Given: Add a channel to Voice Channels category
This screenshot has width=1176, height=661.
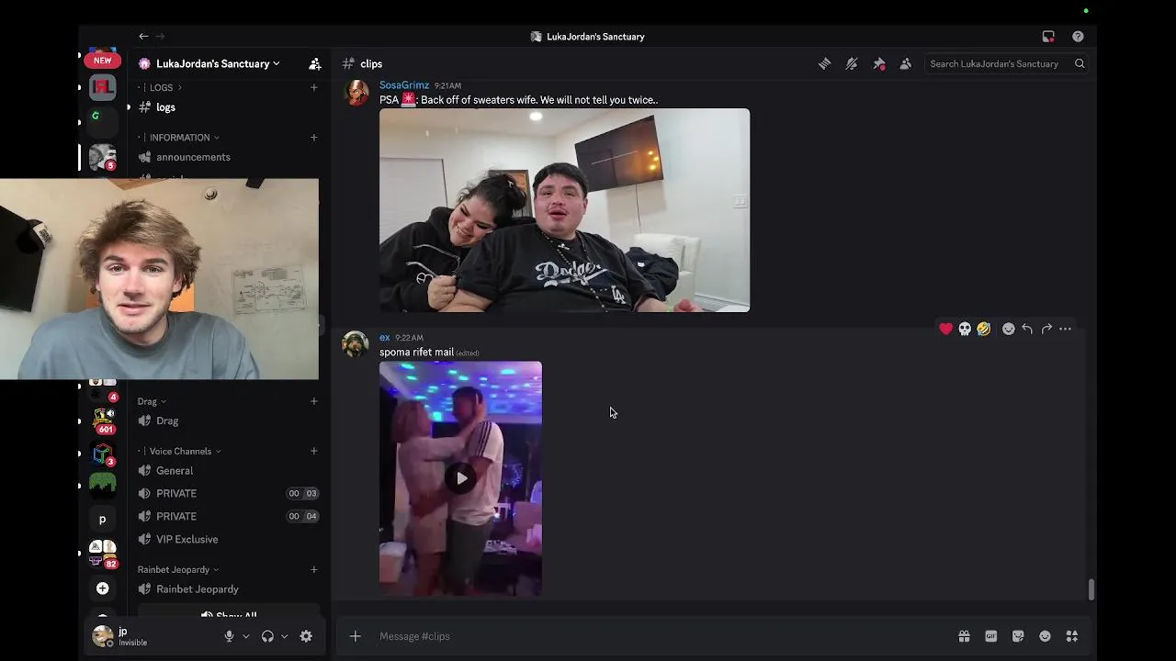Looking at the screenshot, I should [314, 451].
